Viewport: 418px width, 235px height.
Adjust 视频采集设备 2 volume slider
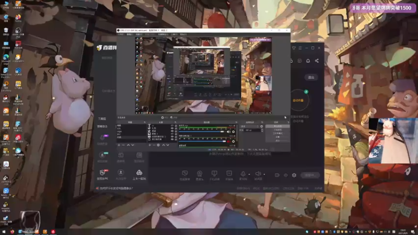201,142
